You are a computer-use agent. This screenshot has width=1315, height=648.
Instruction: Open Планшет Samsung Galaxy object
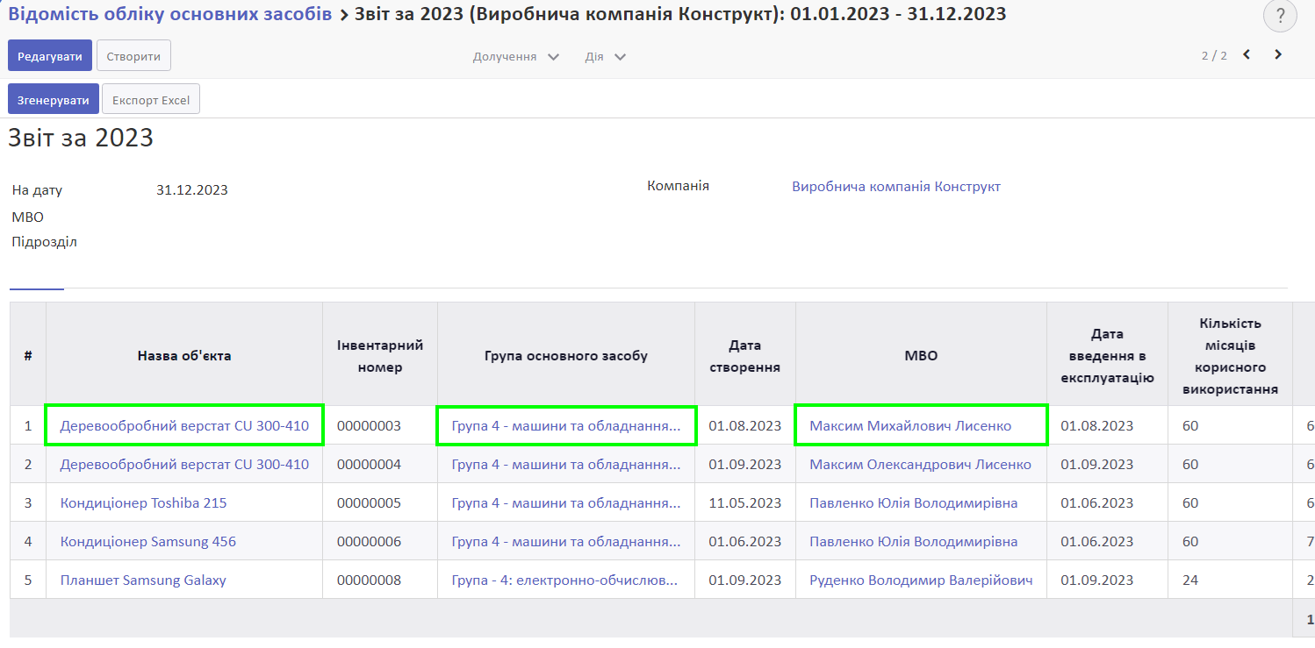click(143, 580)
